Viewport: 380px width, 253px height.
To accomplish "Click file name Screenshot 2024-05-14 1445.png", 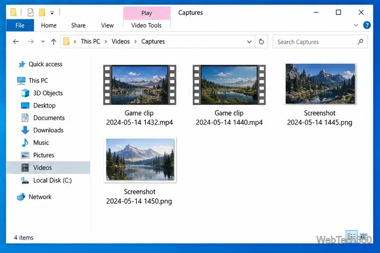I will (x=320, y=118).
